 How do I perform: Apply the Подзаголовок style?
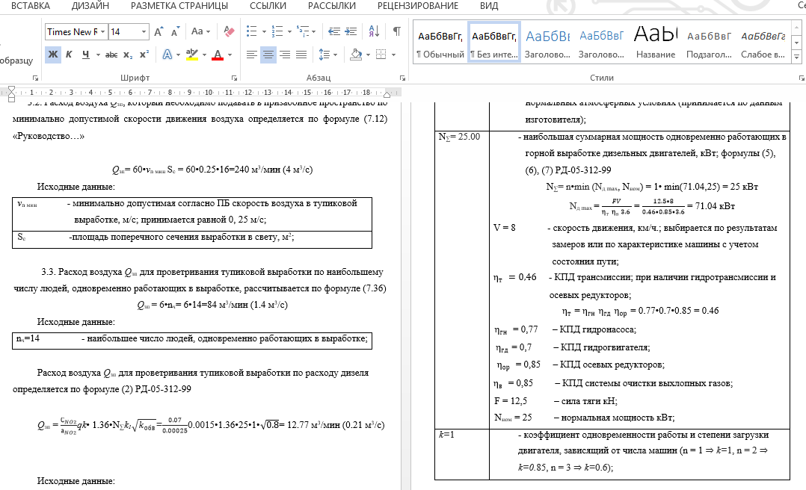click(709, 43)
